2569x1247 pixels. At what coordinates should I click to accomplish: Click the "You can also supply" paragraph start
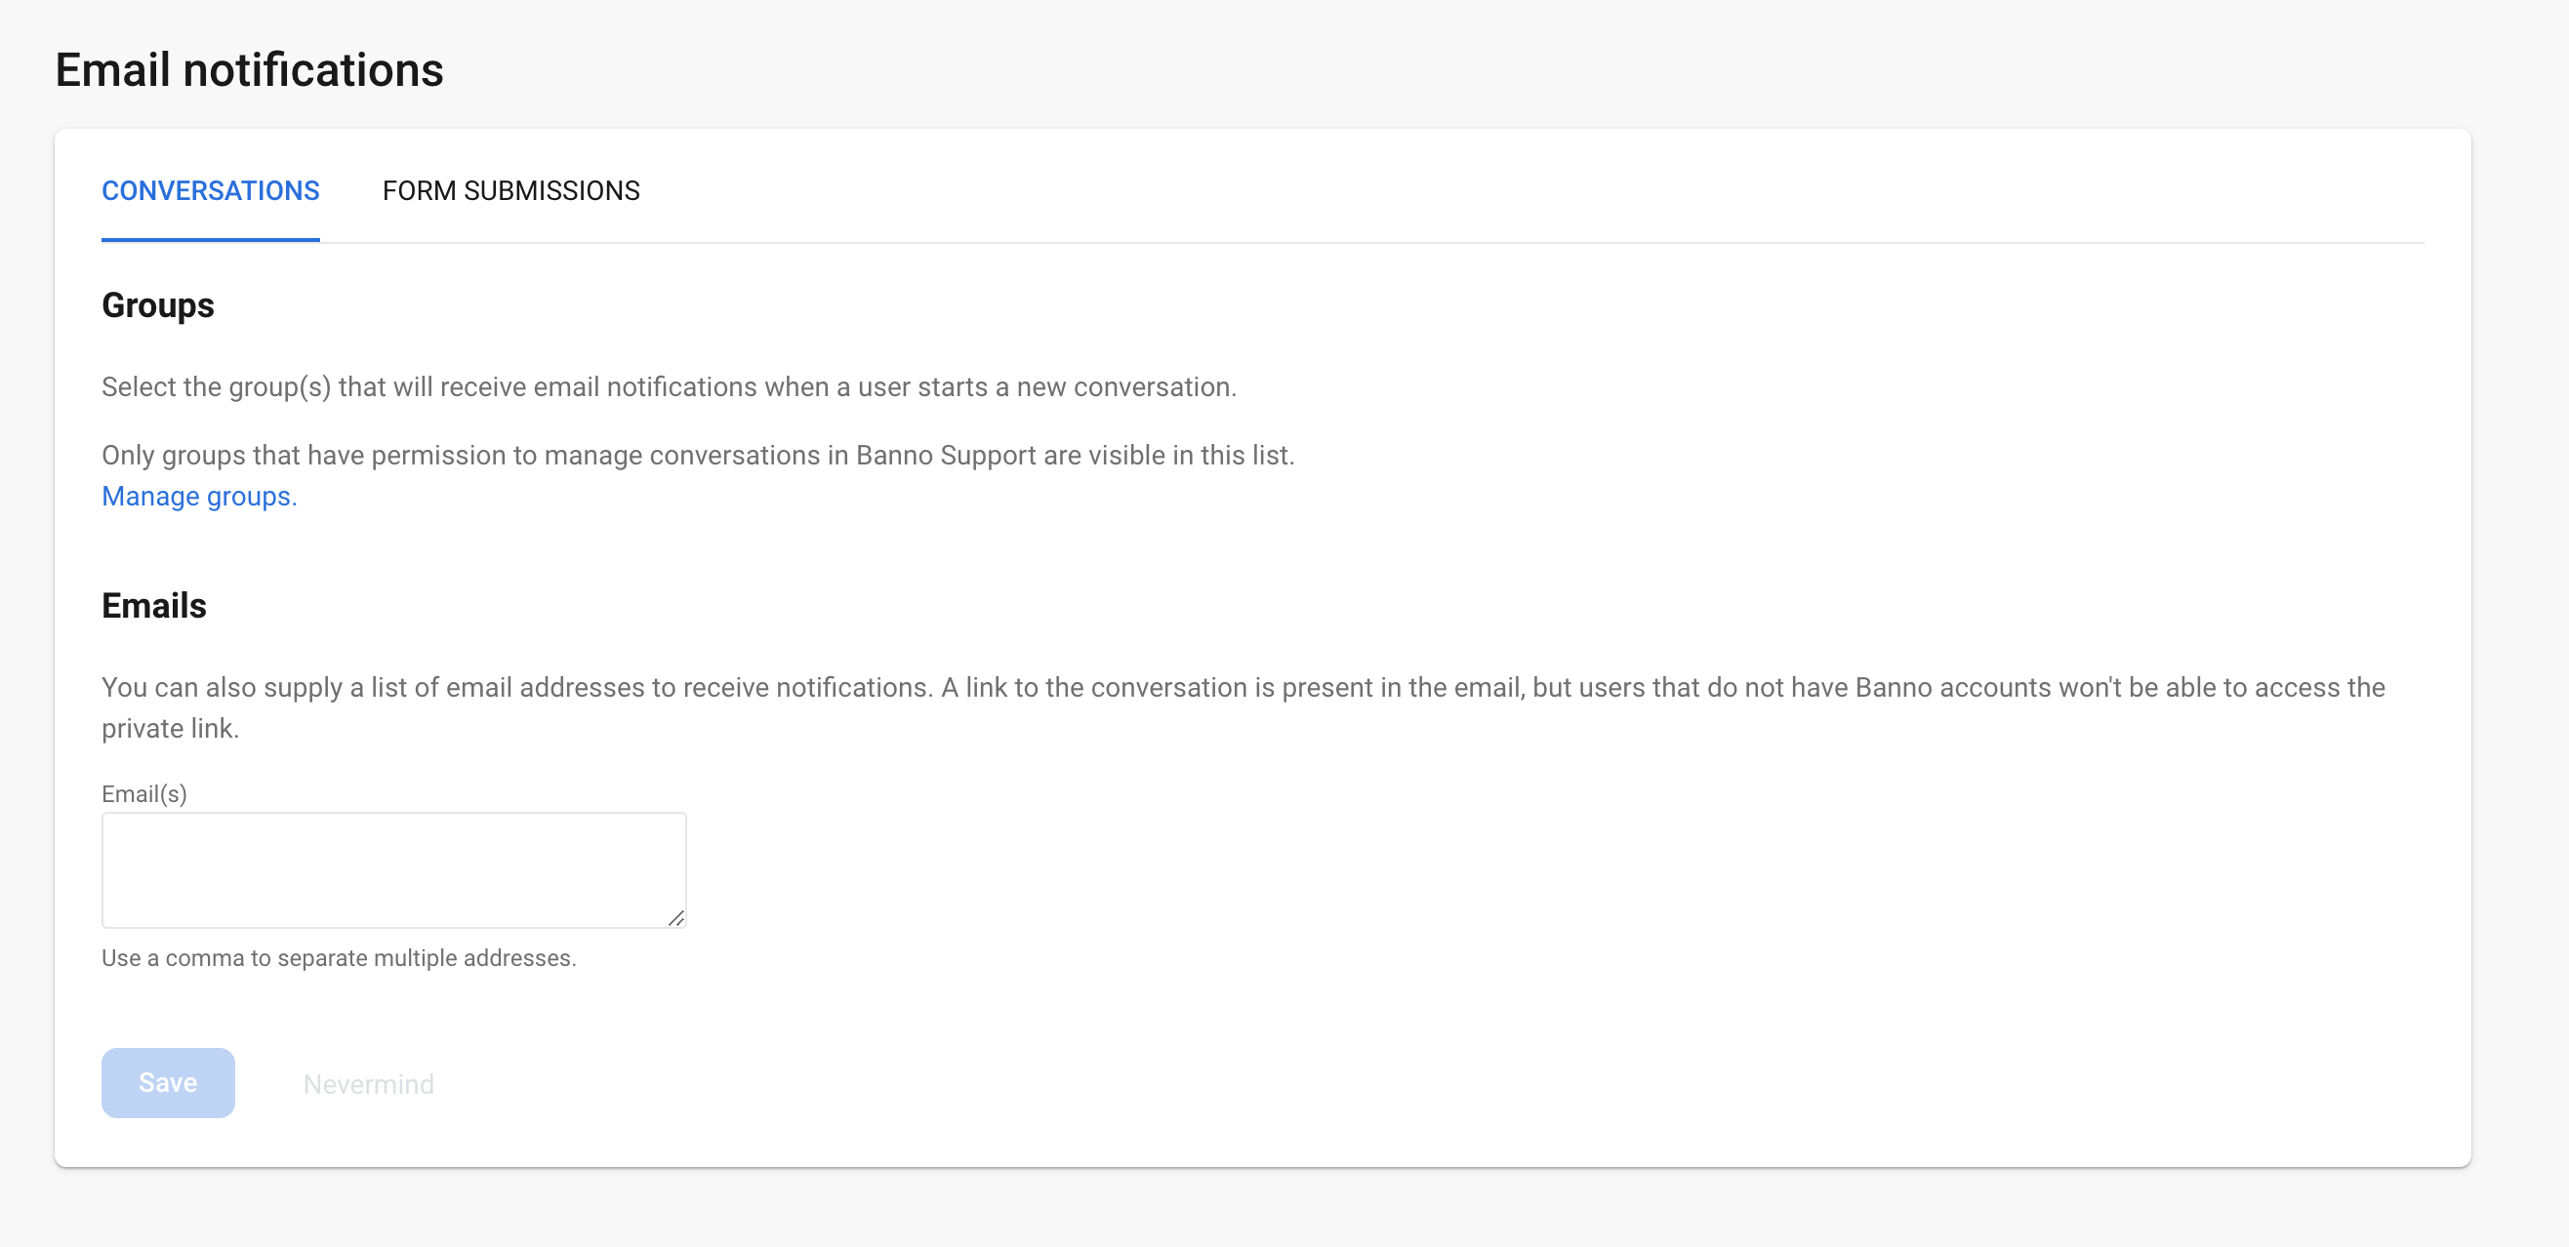(x=222, y=688)
